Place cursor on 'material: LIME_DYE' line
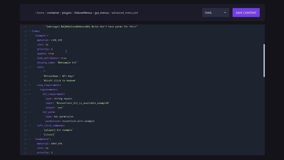Screen dimensions: 284x160 pyautogui.click(x=50, y=40)
